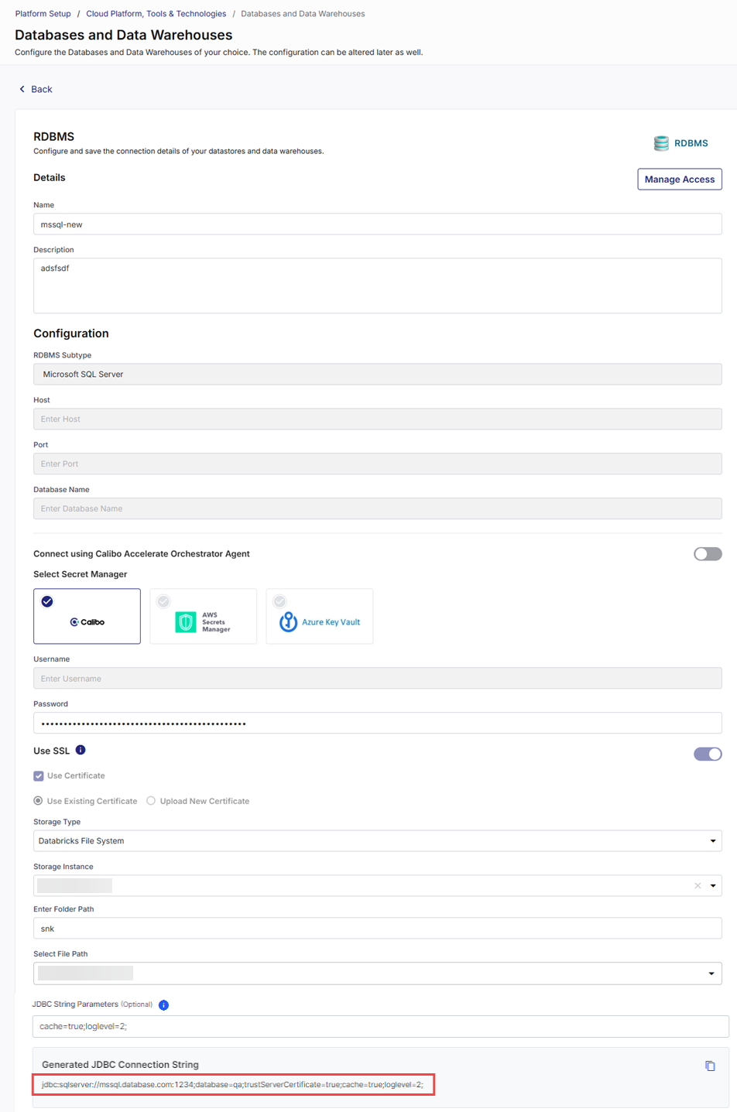Open JDBC String Parameters info icon
Screen dimensions: 737x1112
coord(163,1004)
